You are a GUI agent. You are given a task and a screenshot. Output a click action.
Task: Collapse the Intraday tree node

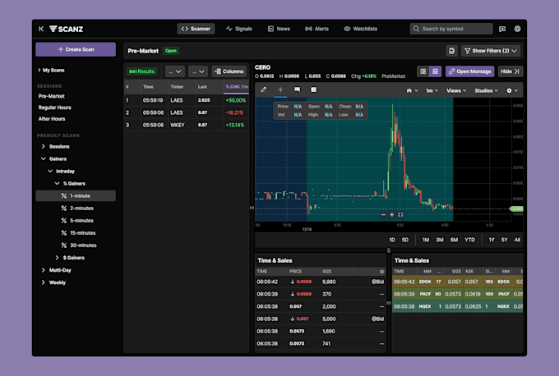tap(62, 172)
